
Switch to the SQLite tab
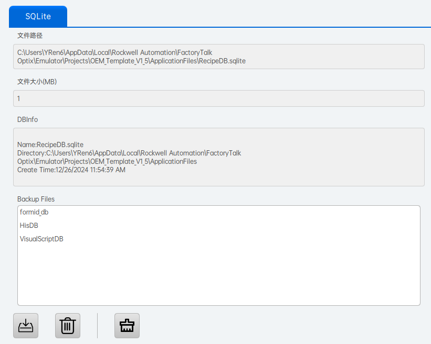38,16
